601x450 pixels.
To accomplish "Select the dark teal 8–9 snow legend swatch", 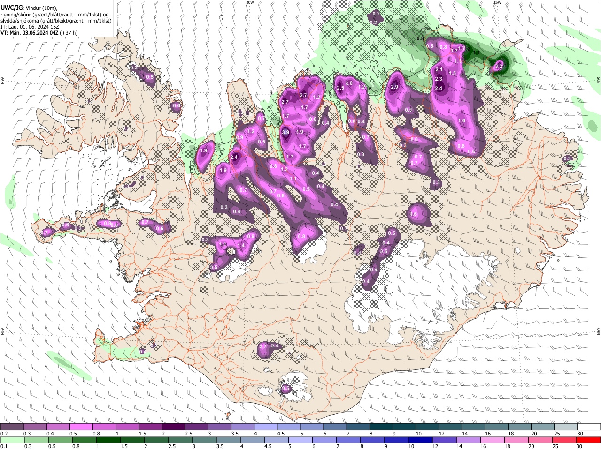I will pos(380,427).
